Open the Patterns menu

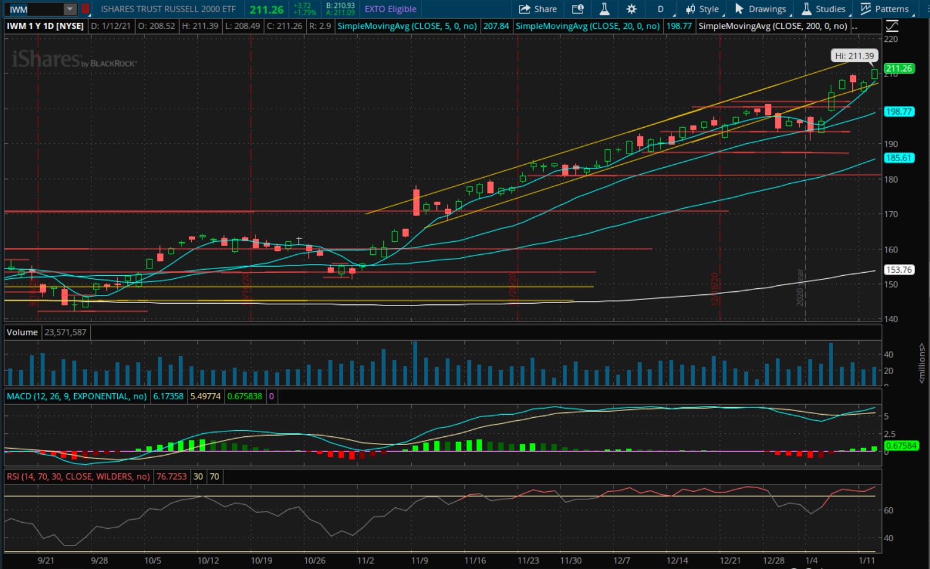point(885,9)
